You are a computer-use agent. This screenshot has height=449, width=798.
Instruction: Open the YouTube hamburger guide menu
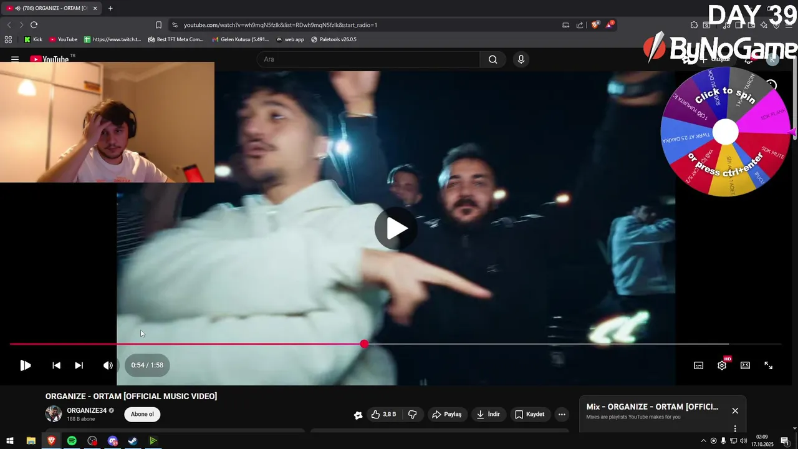click(x=15, y=59)
